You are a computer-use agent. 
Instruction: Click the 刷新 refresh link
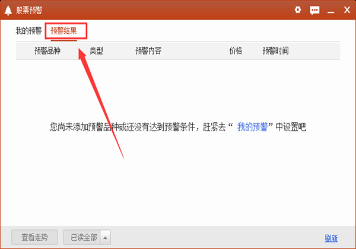pos(331,238)
